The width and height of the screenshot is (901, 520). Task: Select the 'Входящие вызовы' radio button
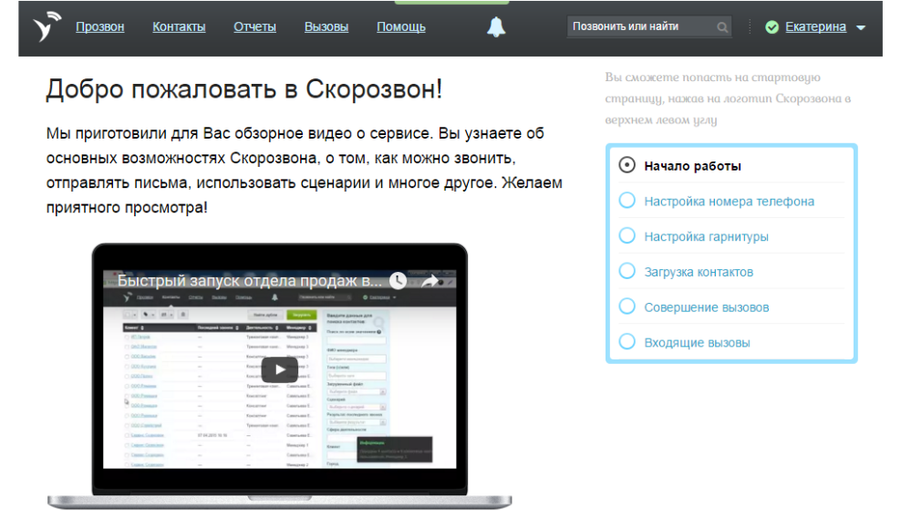click(627, 342)
